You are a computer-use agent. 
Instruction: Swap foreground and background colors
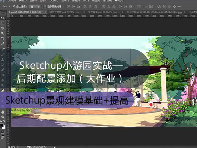[x=4, y=121]
